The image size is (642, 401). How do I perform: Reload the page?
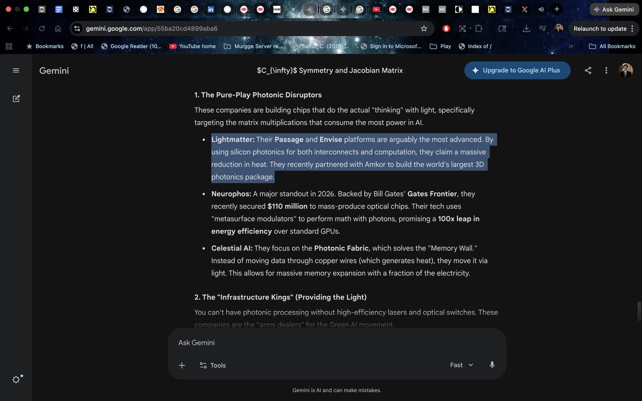pyautogui.click(x=42, y=28)
